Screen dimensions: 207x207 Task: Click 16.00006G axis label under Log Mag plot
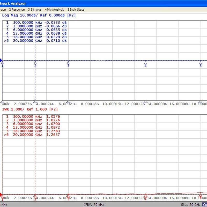(179, 104)
